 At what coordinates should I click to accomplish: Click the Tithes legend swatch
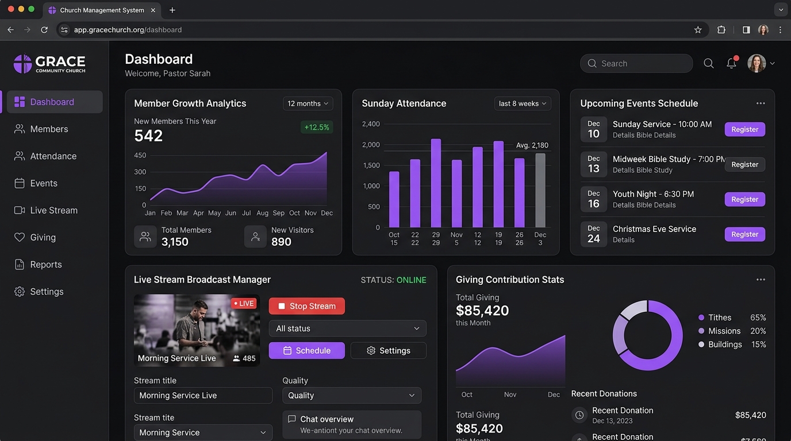click(x=701, y=318)
